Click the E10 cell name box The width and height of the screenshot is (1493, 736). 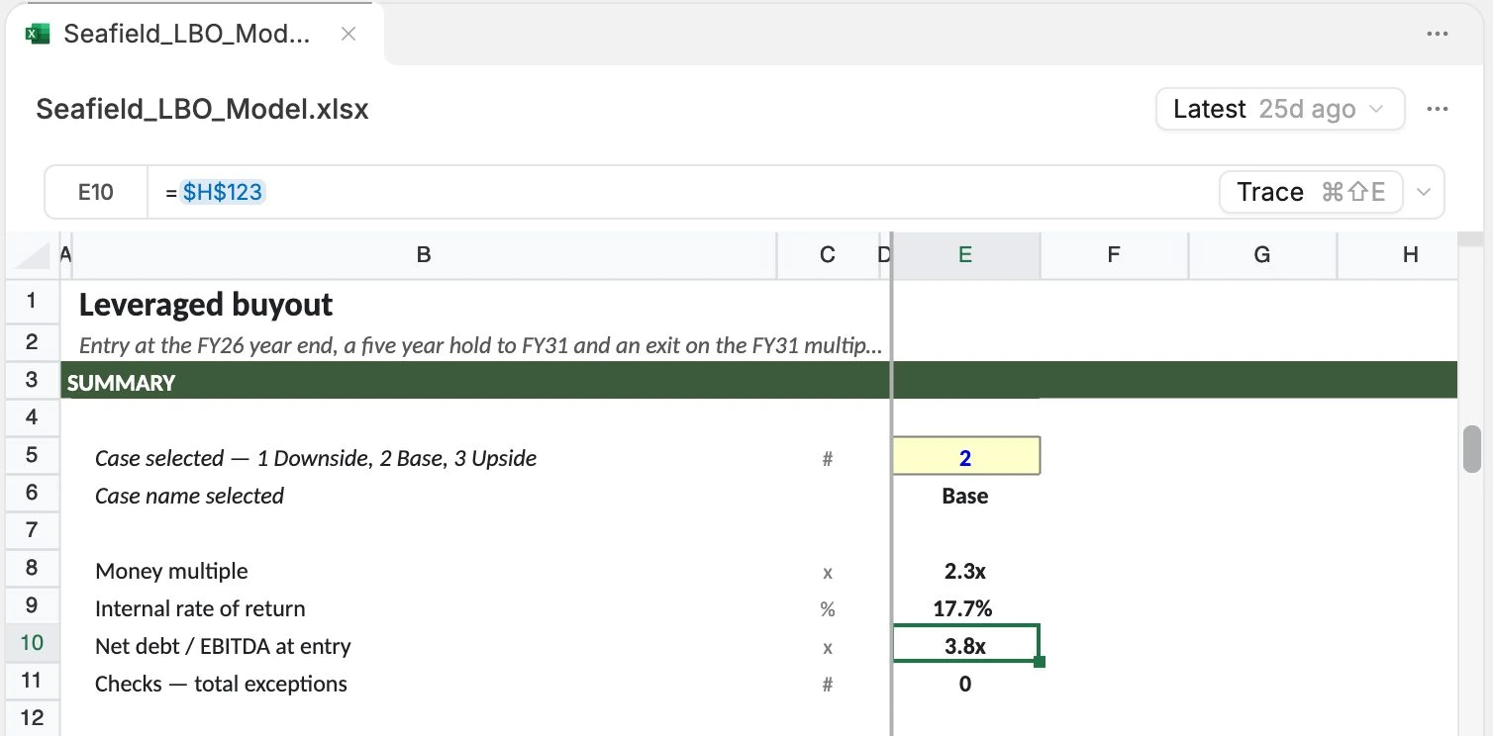(x=96, y=192)
